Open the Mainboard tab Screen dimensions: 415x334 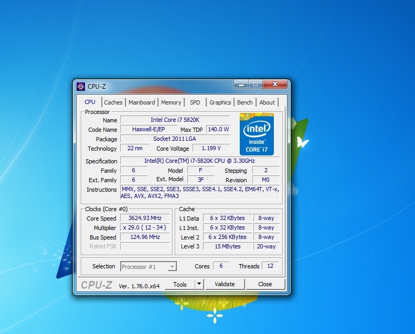click(142, 102)
